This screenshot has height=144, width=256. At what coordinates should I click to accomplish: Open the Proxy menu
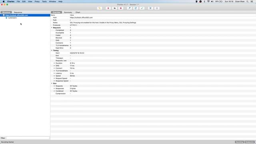pyautogui.click(x=37, y=2)
